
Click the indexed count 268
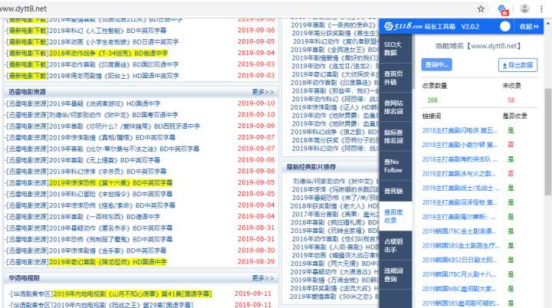pyautogui.click(x=432, y=100)
